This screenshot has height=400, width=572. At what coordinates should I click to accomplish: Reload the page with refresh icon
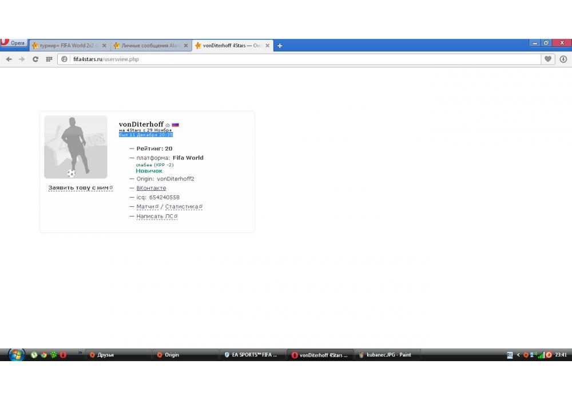[x=35, y=59]
